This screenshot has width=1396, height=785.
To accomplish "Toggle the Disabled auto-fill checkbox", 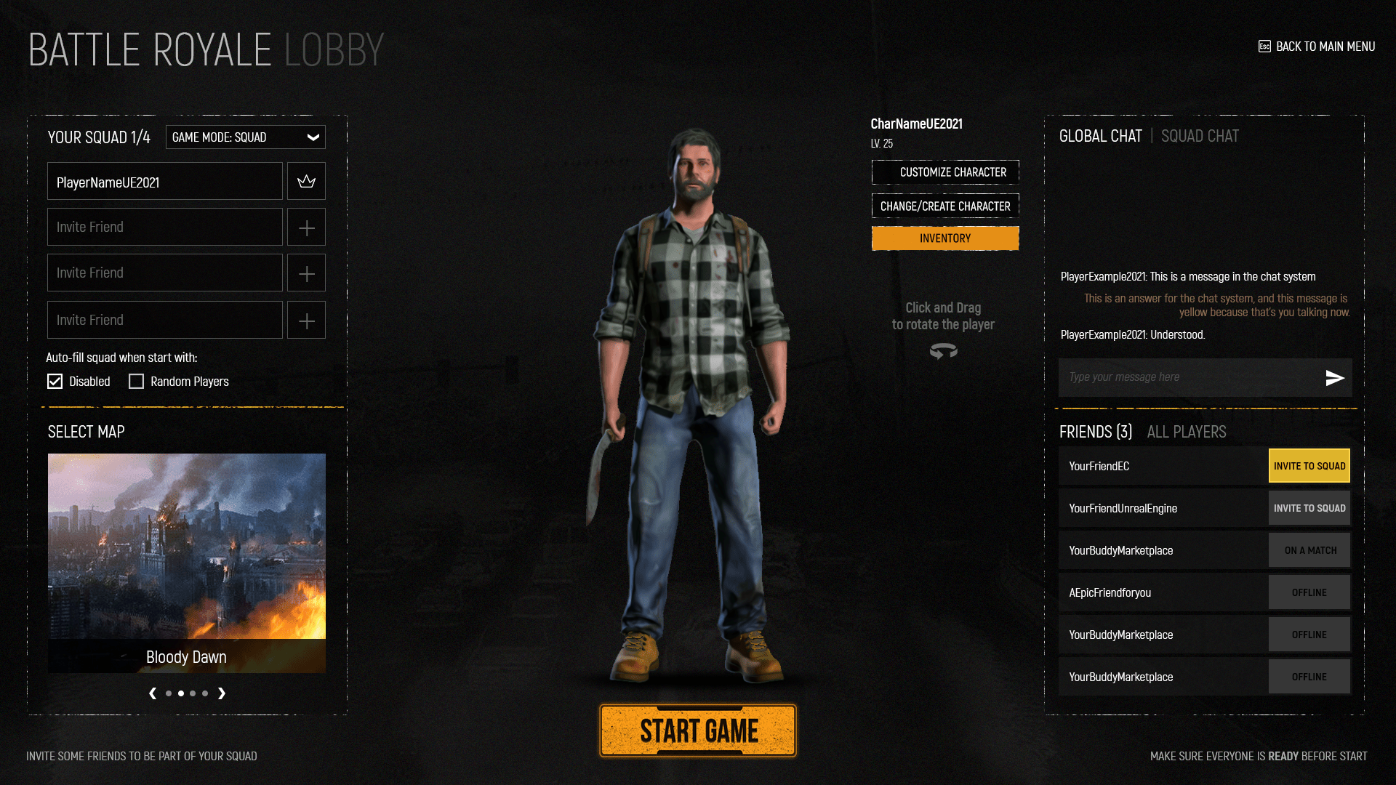I will point(55,381).
